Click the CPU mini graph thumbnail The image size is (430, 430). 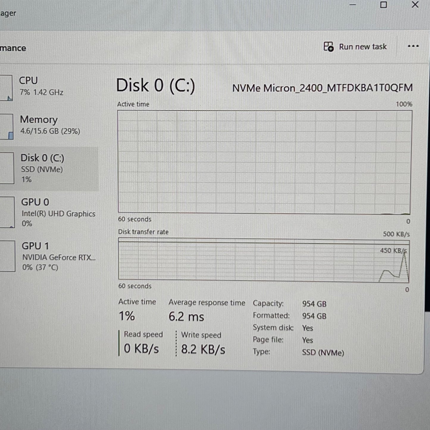(6, 88)
